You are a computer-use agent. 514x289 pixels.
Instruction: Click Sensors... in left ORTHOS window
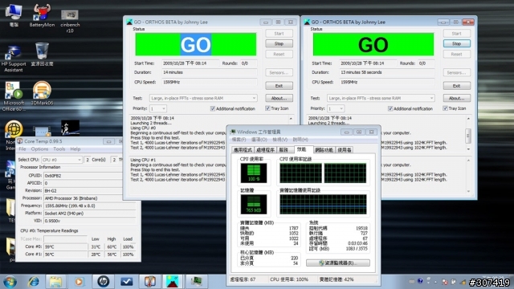[279, 72]
